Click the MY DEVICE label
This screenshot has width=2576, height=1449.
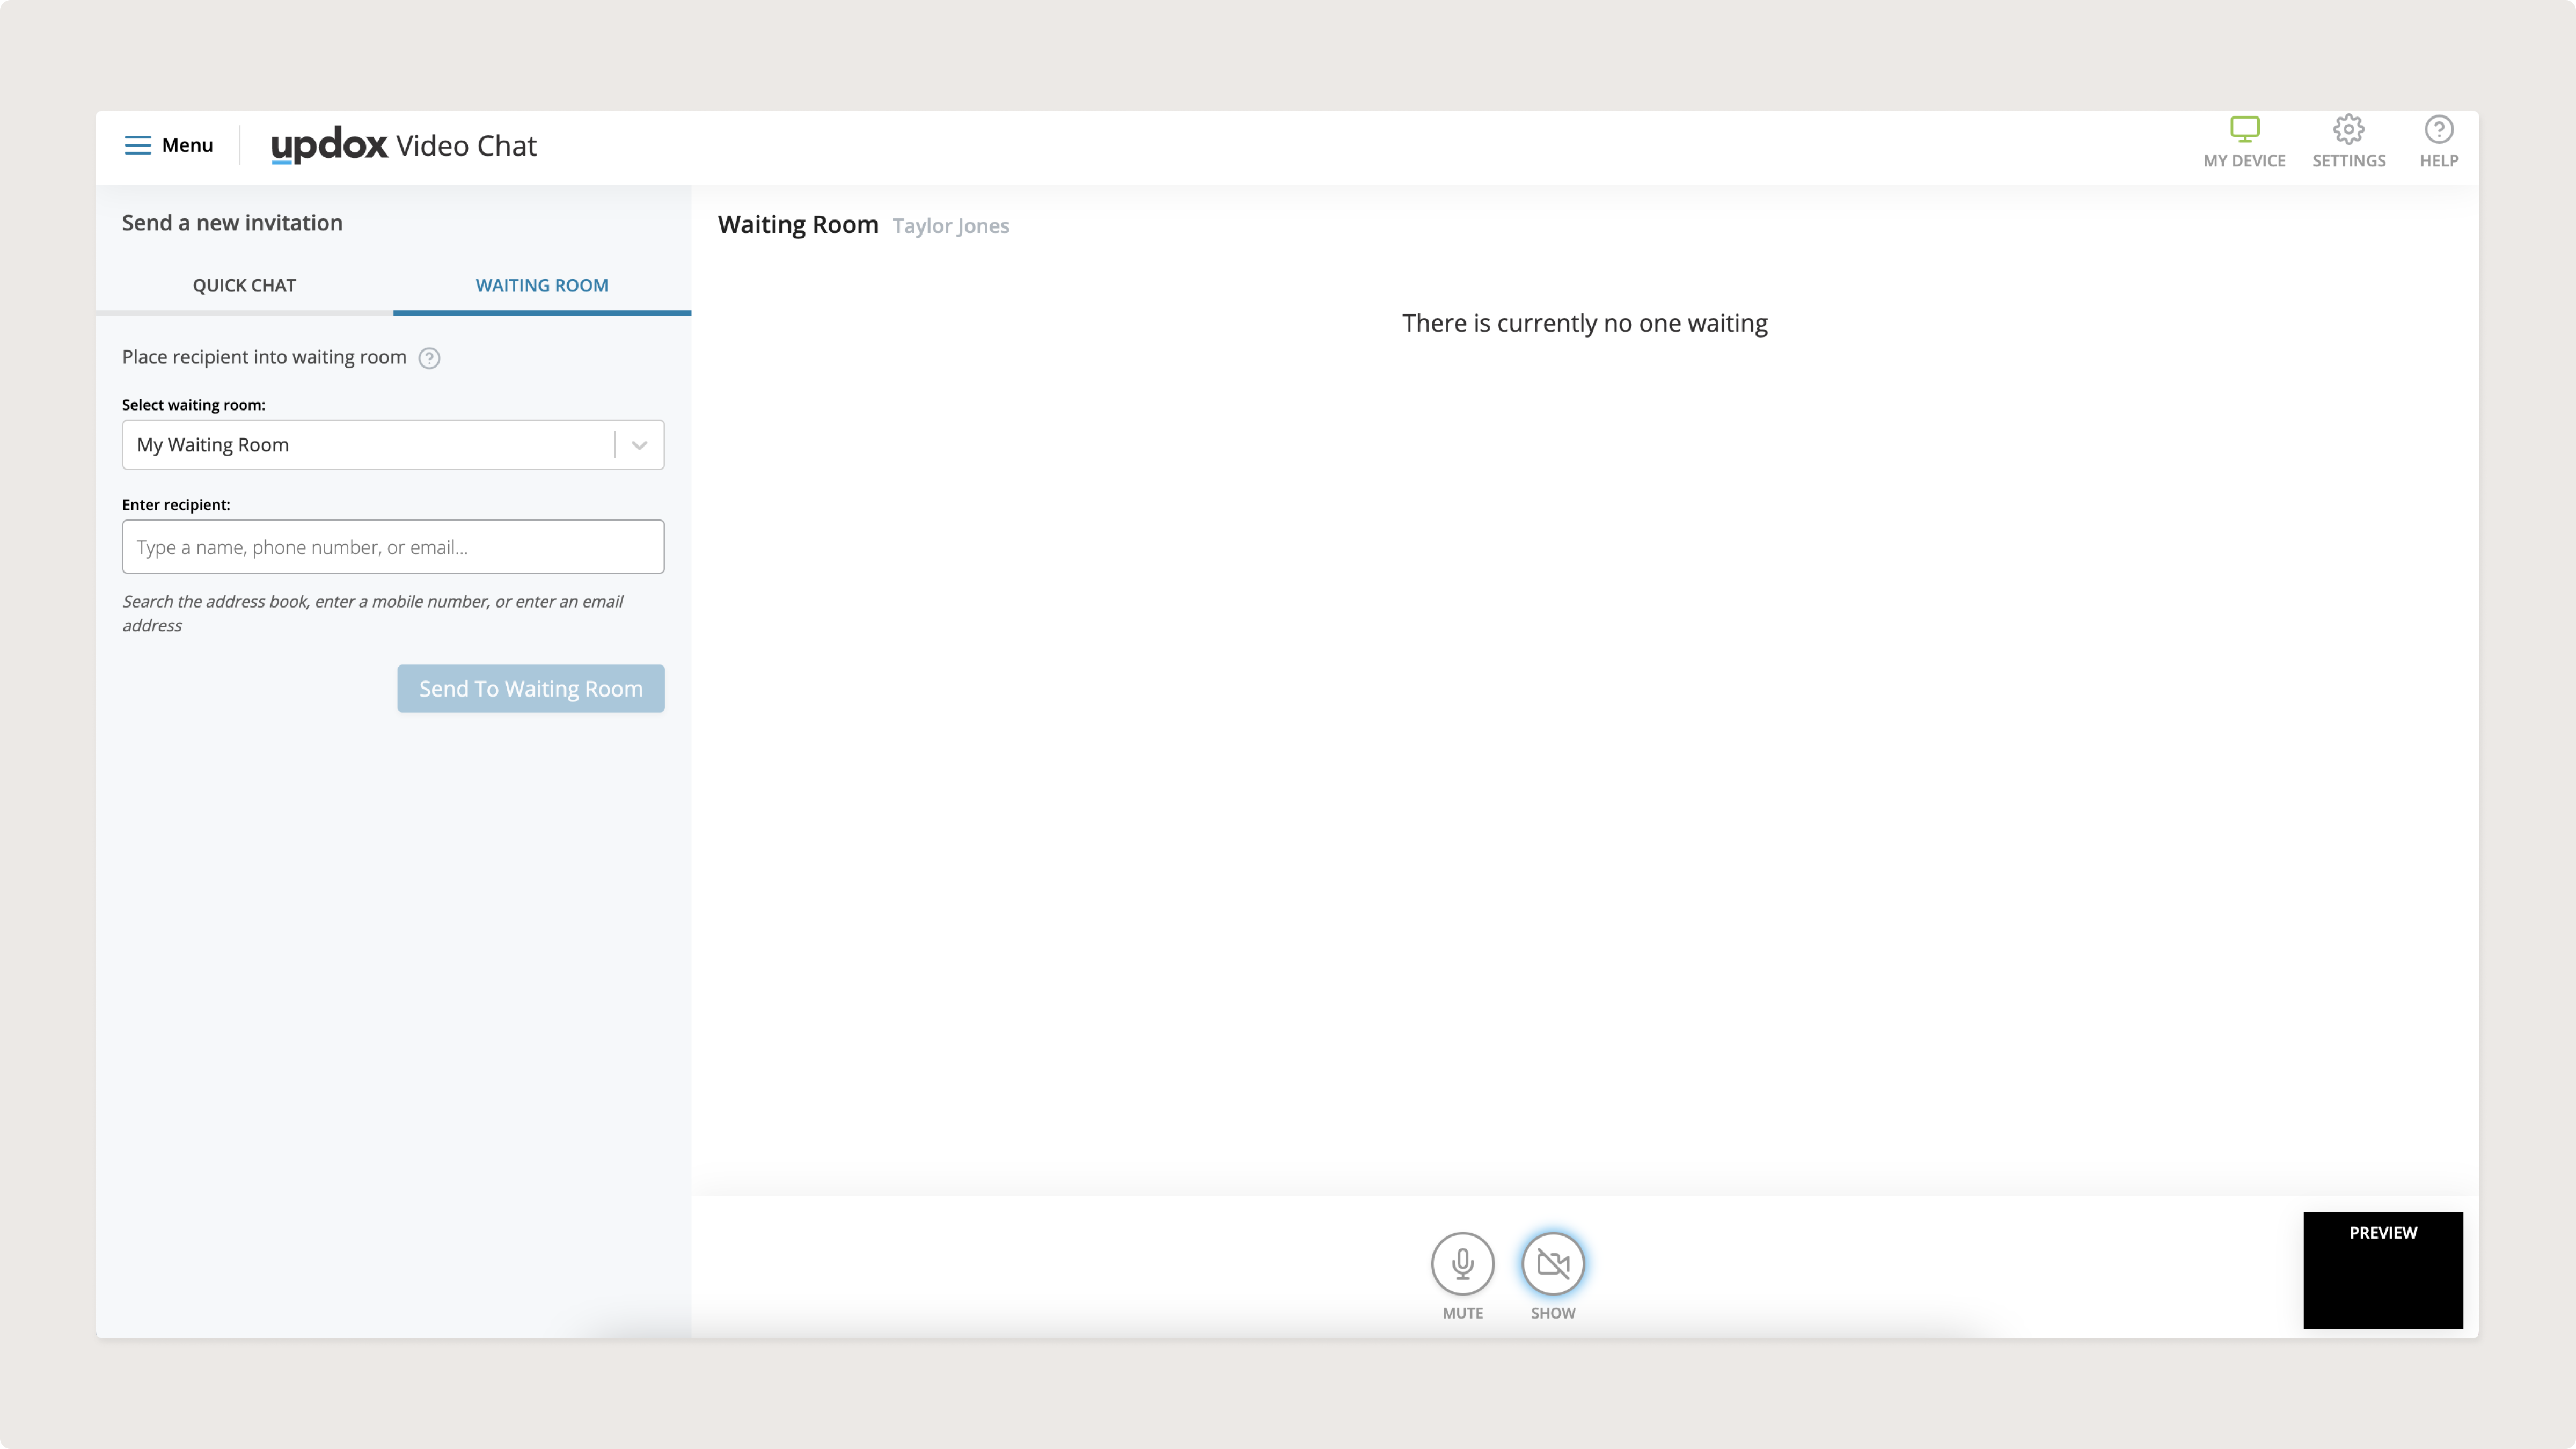(x=2244, y=161)
